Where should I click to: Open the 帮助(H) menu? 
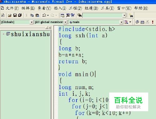141,8
